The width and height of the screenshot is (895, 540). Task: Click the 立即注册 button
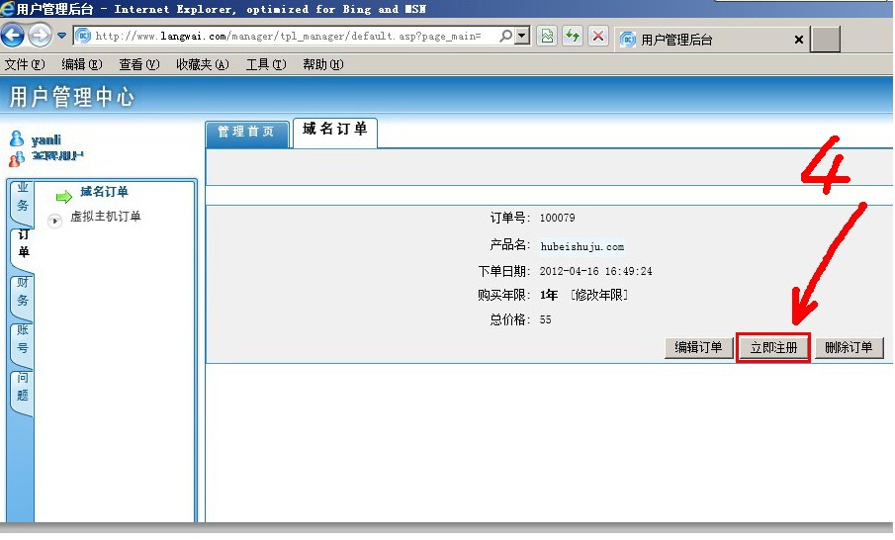click(x=773, y=348)
